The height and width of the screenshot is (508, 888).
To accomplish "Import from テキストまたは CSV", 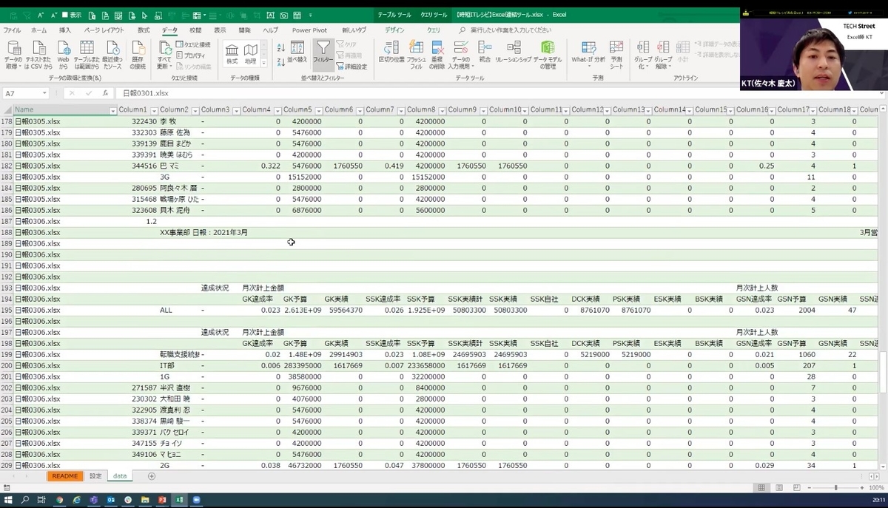I will [x=38, y=55].
